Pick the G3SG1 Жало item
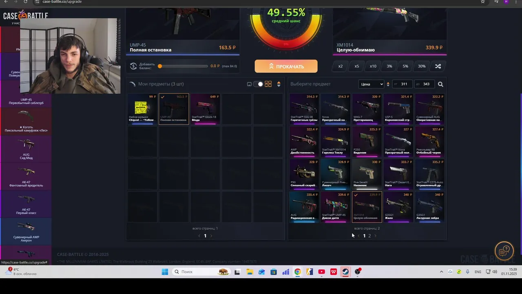The image size is (522, 294). pos(398,207)
